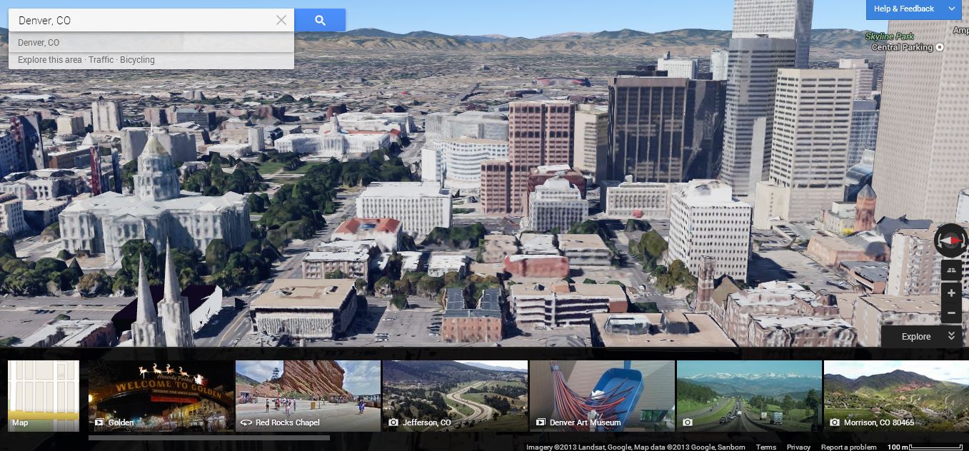
Task: Enable the Traffic layer
Action: tap(101, 60)
